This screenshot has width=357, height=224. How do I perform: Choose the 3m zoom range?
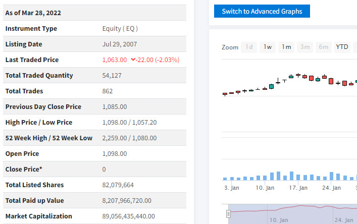click(x=305, y=47)
